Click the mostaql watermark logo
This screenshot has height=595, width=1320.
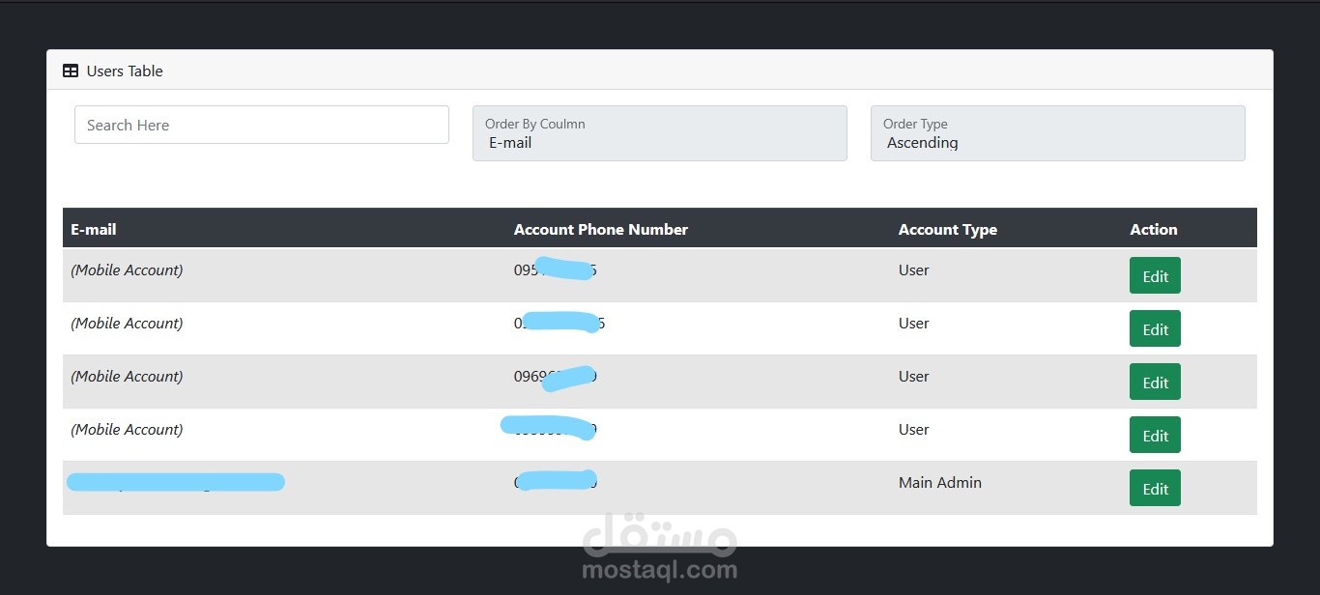[x=660, y=546]
